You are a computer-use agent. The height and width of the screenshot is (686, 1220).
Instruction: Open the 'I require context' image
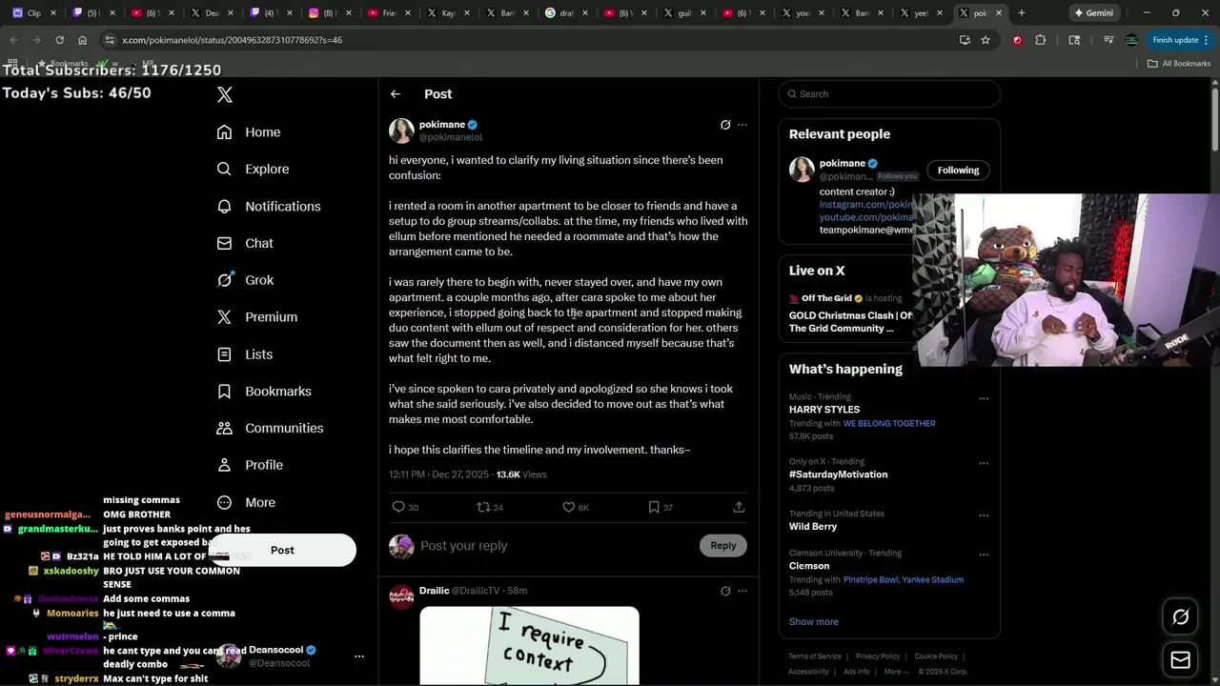click(529, 645)
